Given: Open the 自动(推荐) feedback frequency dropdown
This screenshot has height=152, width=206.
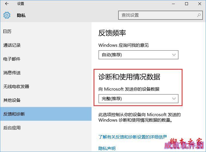Looking at the screenshot, I should pyautogui.click(x=138, y=55).
